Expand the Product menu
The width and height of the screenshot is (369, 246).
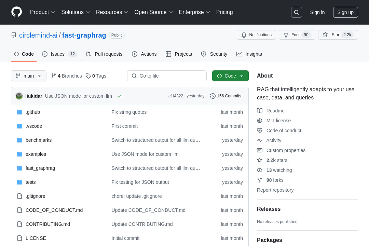coord(42,12)
